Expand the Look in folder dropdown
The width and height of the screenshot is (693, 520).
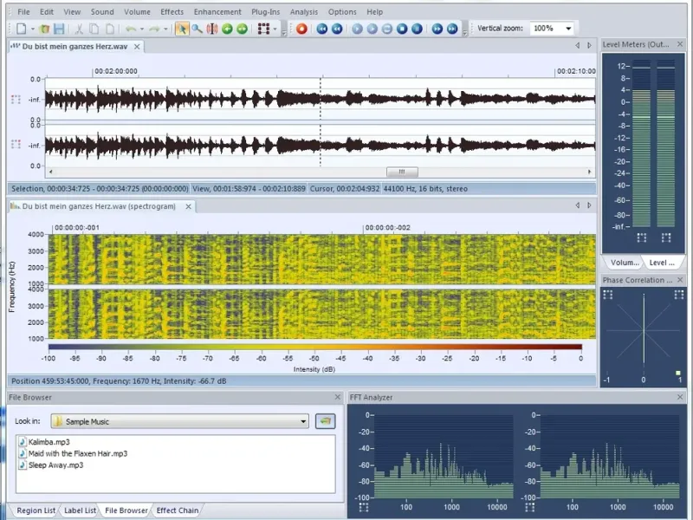[x=303, y=421]
